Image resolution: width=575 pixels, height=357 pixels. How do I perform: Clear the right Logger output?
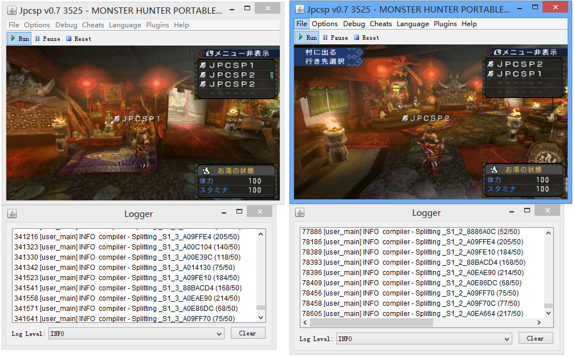535,338
